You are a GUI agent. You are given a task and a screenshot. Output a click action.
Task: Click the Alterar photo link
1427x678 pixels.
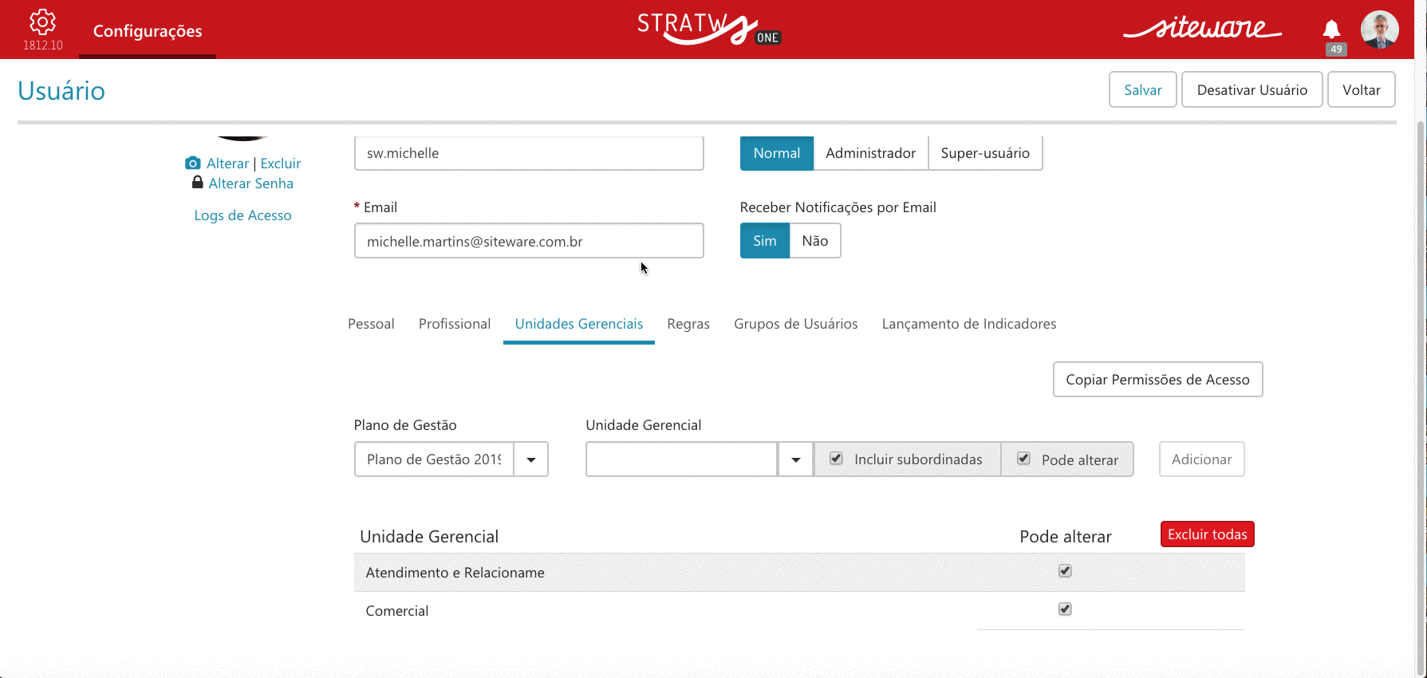coord(228,164)
